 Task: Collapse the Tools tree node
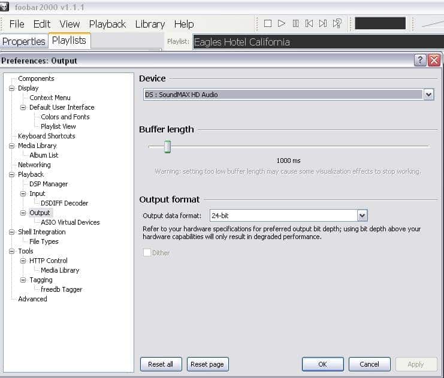point(11,251)
